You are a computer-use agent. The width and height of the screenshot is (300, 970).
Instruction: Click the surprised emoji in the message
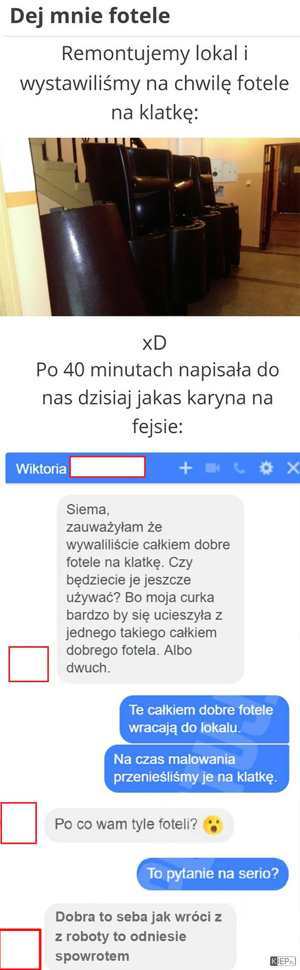[x=213, y=825]
